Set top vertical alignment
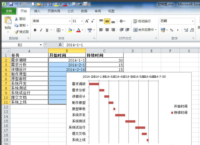 point(101,21)
